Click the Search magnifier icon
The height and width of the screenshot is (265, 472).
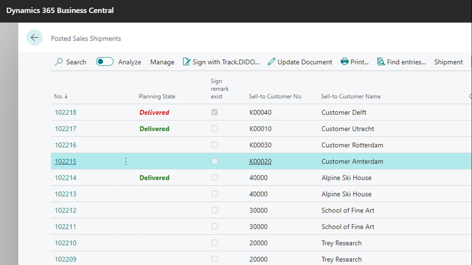tap(59, 62)
